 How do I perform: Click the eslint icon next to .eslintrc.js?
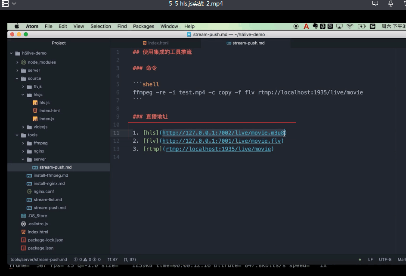click(24, 224)
